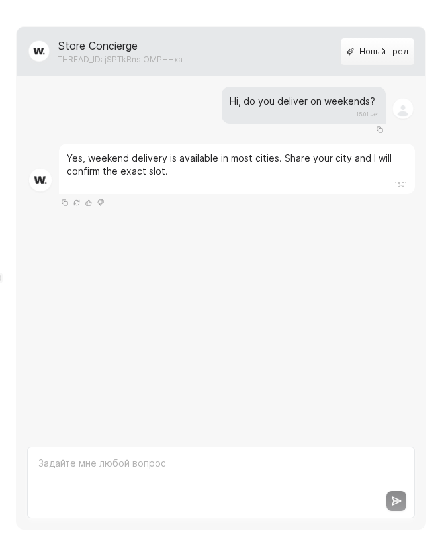
Task: Click the send message paper plane icon
Action: (396, 501)
